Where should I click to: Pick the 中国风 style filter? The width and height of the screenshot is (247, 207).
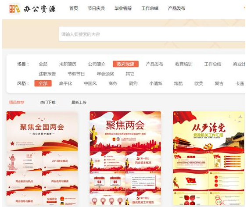point(90,83)
